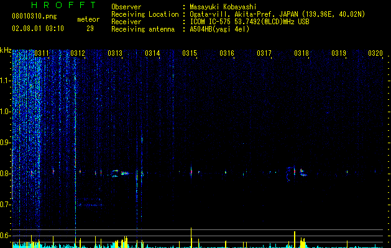Click the 0320 time marker
The height and width of the screenshot is (248, 391).
point(375,53)
